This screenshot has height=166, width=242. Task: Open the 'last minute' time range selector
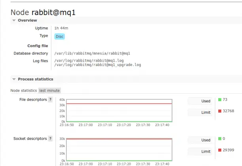[49, 91]
